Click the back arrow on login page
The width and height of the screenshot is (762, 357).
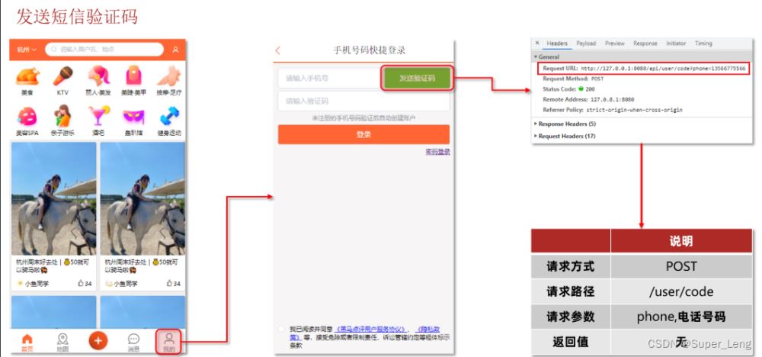(x=278, y=50)
